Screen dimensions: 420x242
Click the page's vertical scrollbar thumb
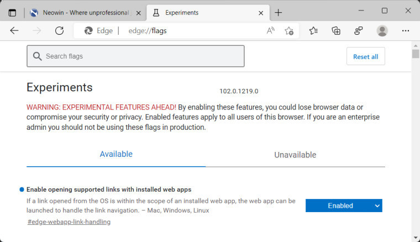(416, 54)
